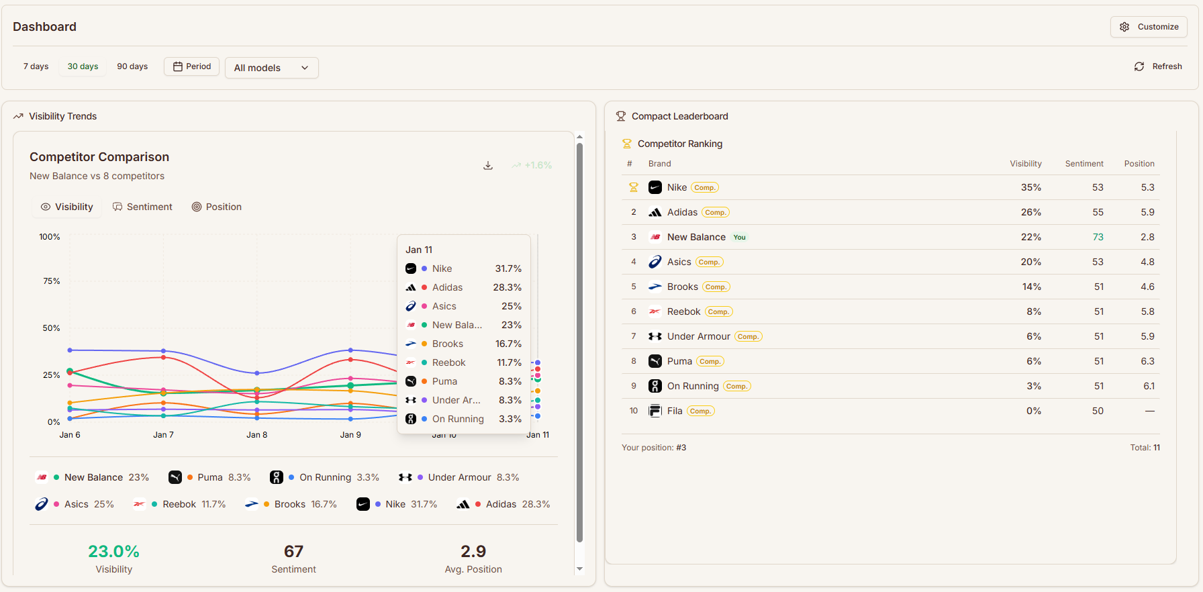Click the Competitor Ranking trophy icon
The width and height of the screenshot is (1203, 592).
click(627, 144)
